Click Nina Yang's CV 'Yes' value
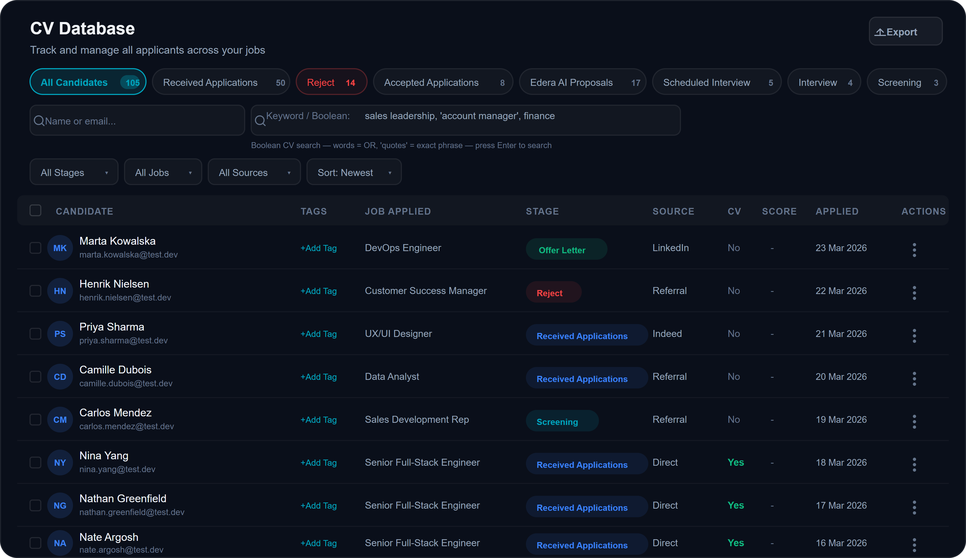966x558 pixels. click(735, 462)
